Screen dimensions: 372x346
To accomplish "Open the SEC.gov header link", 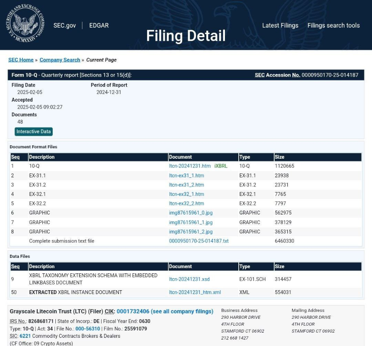I will (x=64, y=26).
